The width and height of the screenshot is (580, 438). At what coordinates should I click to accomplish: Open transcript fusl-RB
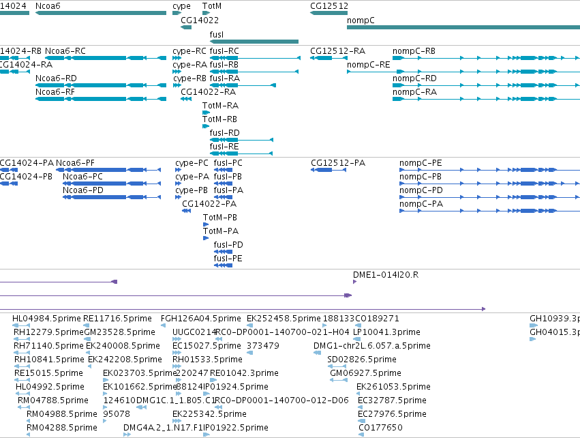224,64
